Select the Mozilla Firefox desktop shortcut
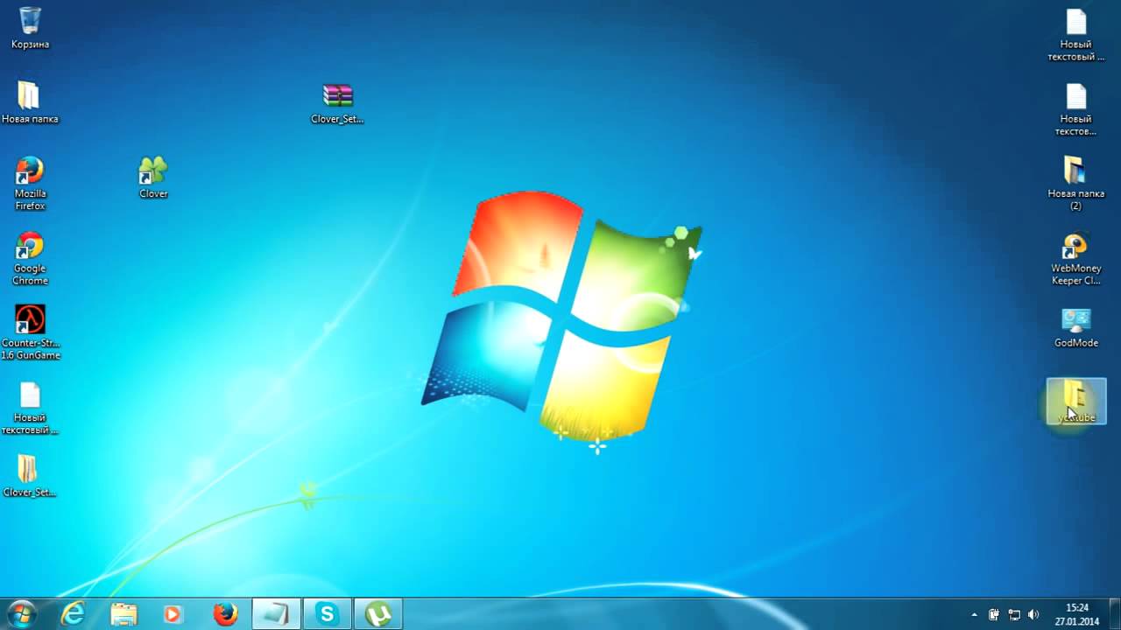This screenshot has width=1121, height=630. click(30, 183)
